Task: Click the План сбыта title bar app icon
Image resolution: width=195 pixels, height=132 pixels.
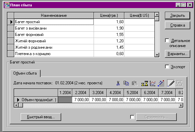Action: [x=7, y=5]
